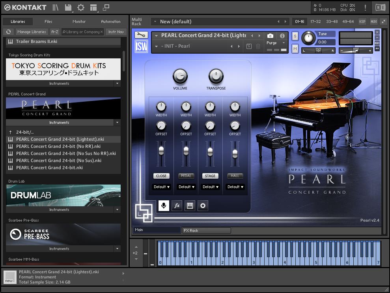Enable the HALL microphone
This screenshot has height=293, width=390.
tap(235, 176)
